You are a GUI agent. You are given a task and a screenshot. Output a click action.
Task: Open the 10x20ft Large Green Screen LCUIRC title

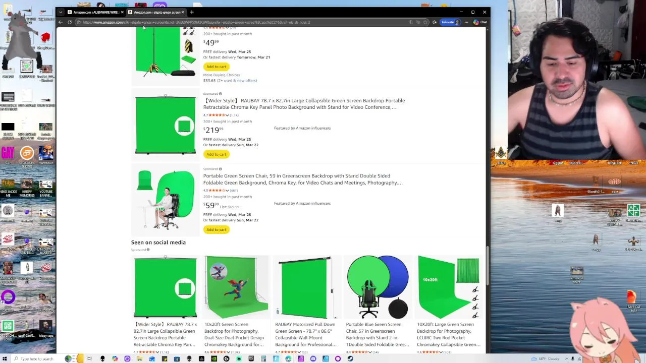pos(448,334)
